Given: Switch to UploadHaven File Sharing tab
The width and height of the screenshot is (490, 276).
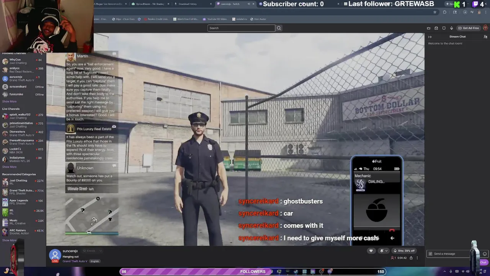Looking at the screenshot, I should (150, 4).
